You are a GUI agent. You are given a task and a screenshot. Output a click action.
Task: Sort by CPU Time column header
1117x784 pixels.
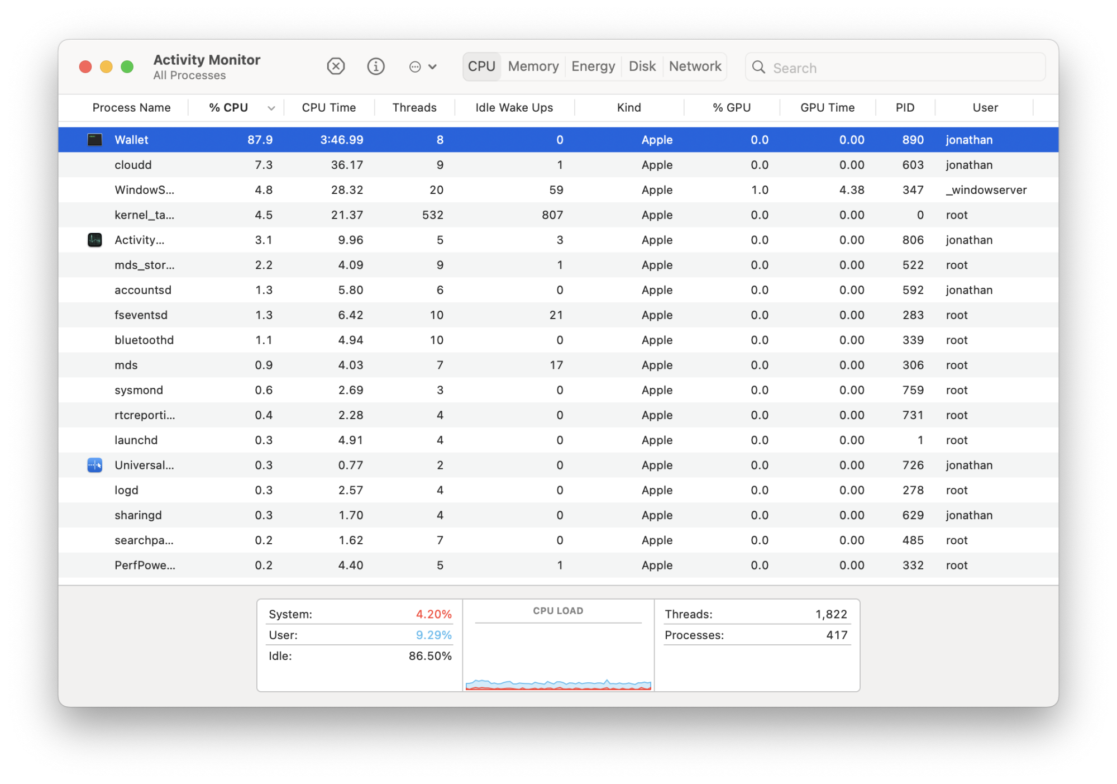tap(328, 108)
